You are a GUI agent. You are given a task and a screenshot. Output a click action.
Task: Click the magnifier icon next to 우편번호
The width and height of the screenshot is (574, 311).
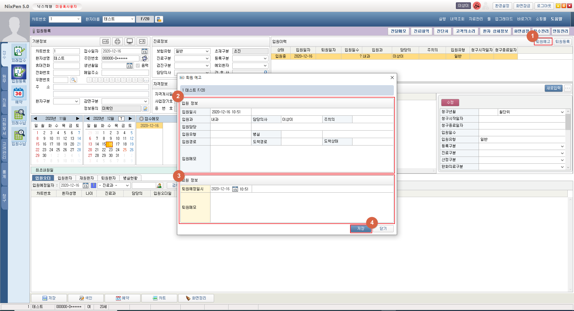point(73,80)
